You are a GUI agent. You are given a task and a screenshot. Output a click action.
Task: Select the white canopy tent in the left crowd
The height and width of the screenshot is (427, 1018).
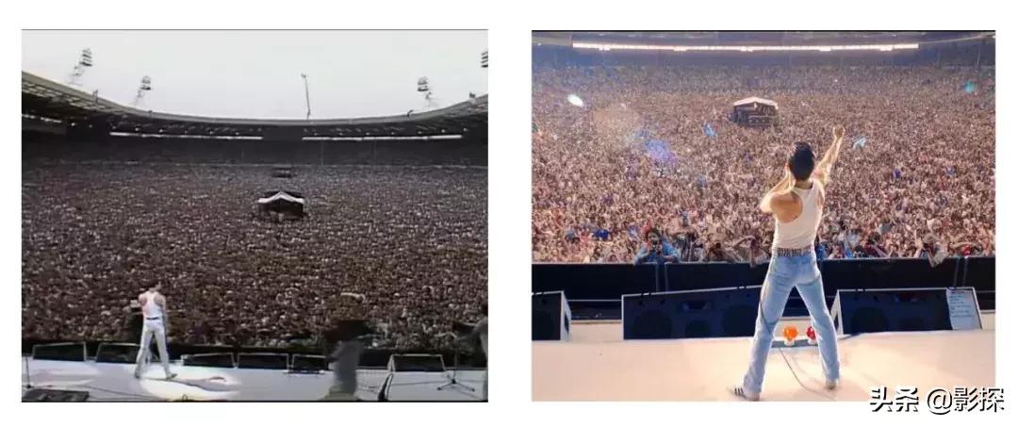[x=281, y=203]
